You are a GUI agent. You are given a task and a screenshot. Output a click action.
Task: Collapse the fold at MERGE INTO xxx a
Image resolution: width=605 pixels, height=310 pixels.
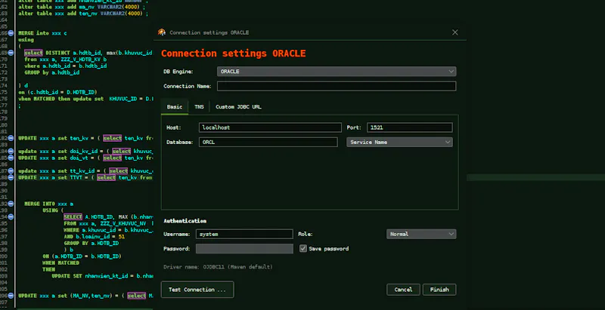[11, 204]
